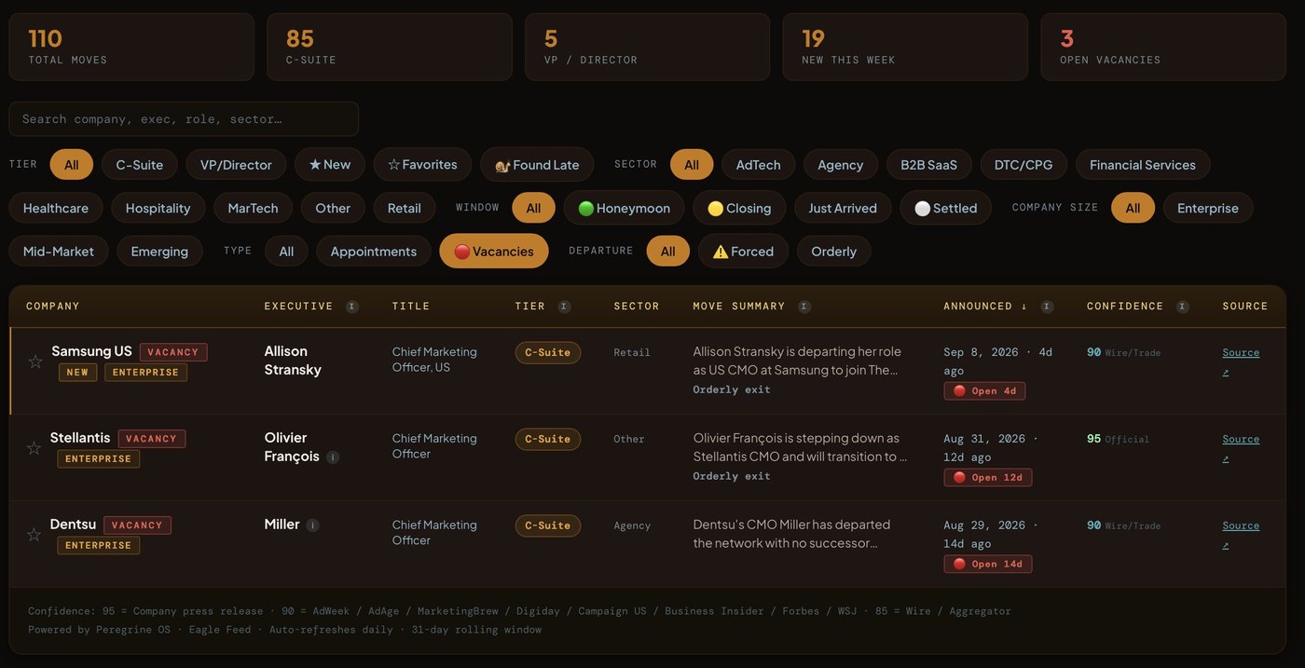Filter sector by Financial Services
This screenshot has width=1305, height=668.
point(1143,165)
